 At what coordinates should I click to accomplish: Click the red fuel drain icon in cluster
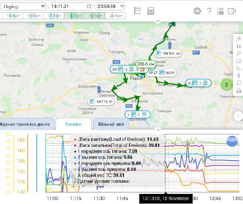(142, 69)
